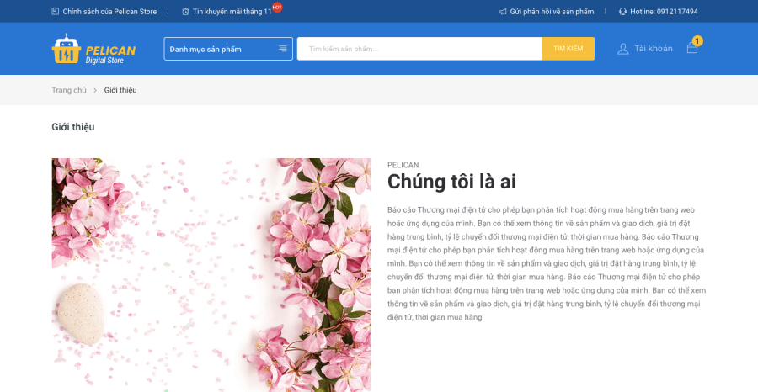The image size is (758, 392).
Task: Expand Danh mục sản phẩm dropdown
Action: (228, 49)
